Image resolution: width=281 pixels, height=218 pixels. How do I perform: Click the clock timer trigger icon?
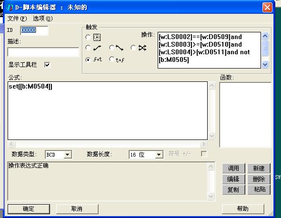point(97,37)
